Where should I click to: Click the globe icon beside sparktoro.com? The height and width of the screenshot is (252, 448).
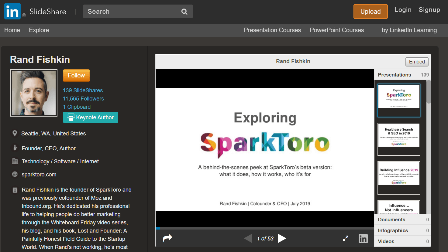click(x=15, y=174)
